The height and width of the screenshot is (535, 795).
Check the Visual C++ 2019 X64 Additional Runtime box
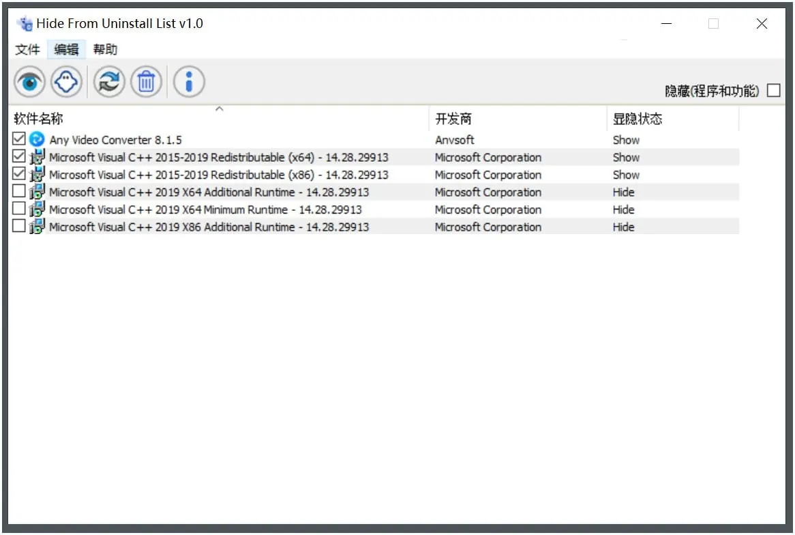tap(19, 192)
